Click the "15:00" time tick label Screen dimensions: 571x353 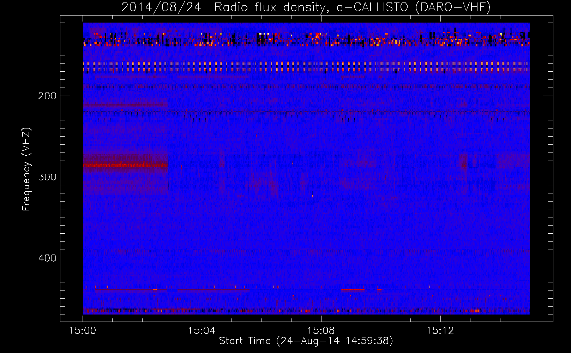(83, 330)
